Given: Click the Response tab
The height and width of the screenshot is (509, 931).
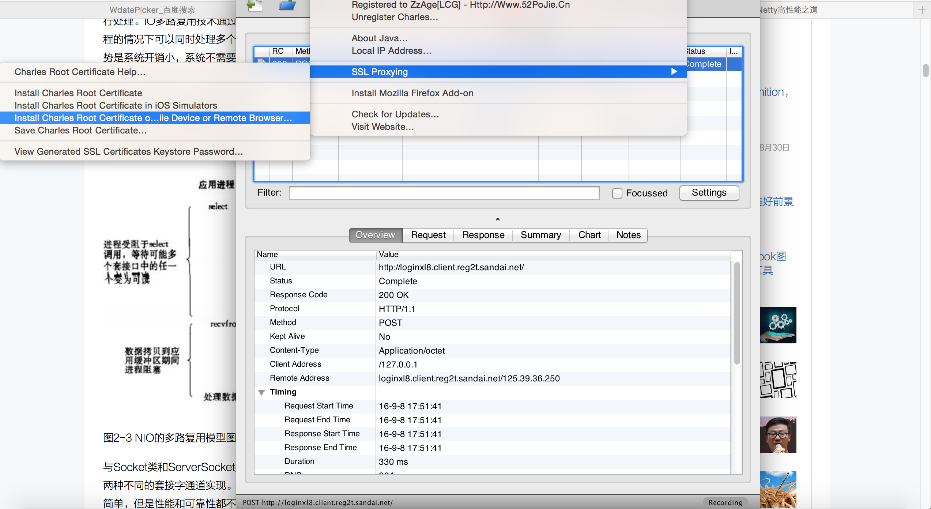Looking at the screenshot, I should (483, 235).
